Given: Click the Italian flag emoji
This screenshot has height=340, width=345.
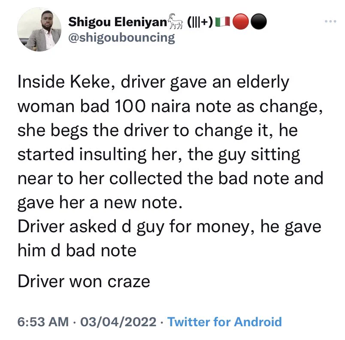Looking at the screenshot, I should [x=223, y=21].
